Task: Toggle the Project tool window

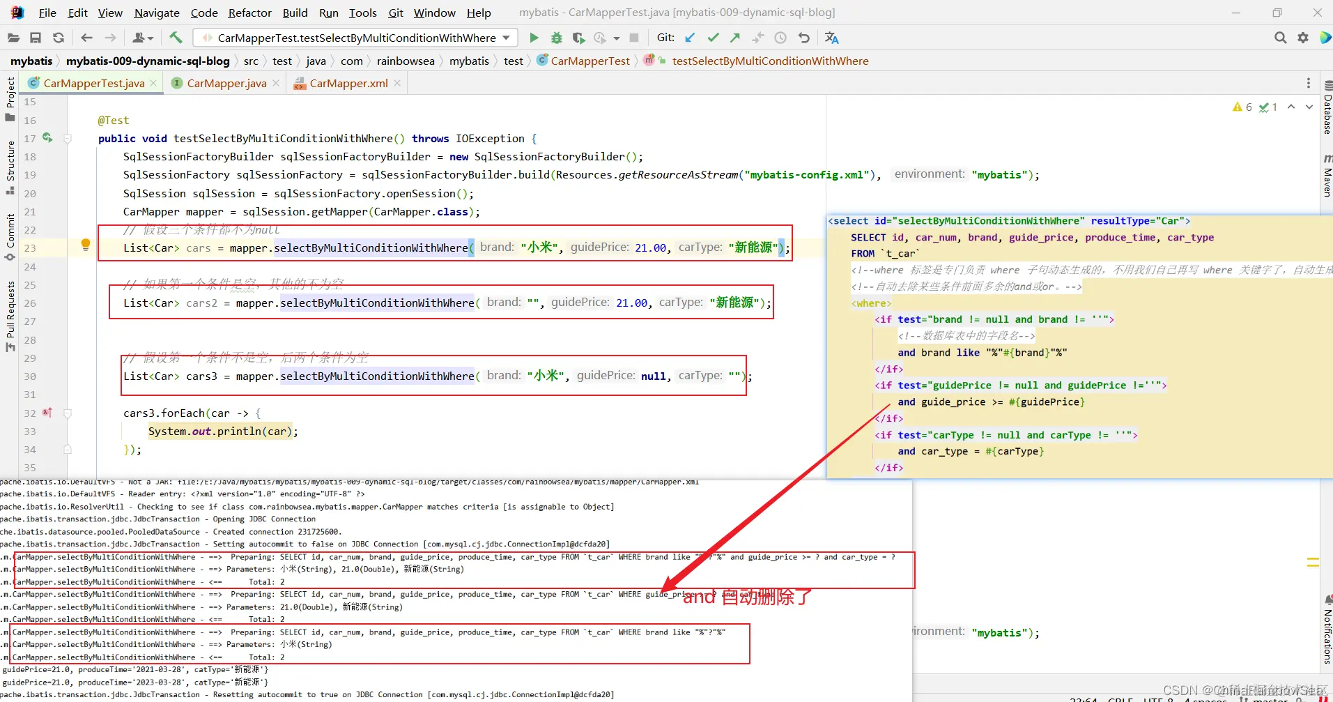Action: (10, 98)
